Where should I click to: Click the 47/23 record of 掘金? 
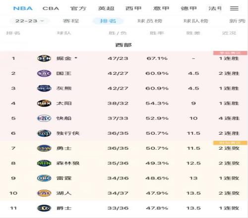(x=118, y=58)
